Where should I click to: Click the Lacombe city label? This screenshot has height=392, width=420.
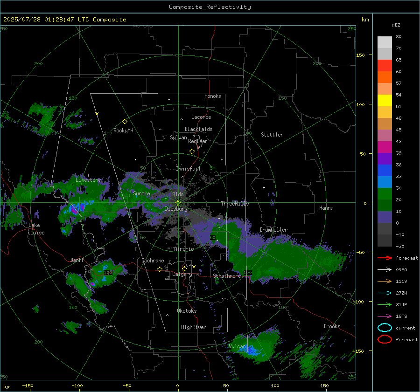(x=201, y=117)
